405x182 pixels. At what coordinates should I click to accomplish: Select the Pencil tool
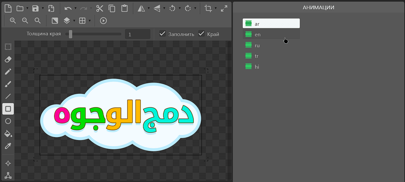click(8, 72)
